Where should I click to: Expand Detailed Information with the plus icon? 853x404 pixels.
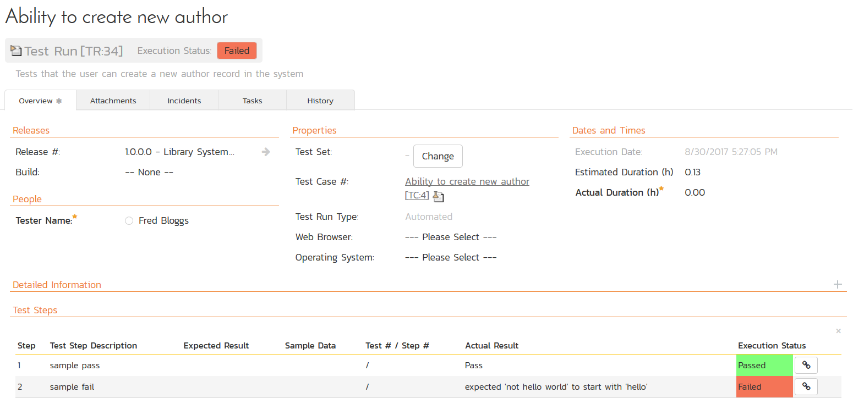[837, 285]
